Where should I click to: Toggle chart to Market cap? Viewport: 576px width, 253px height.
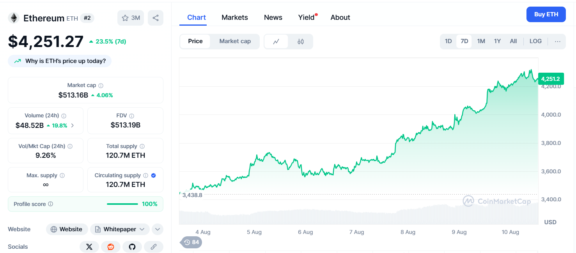click(x=235, y=41)
